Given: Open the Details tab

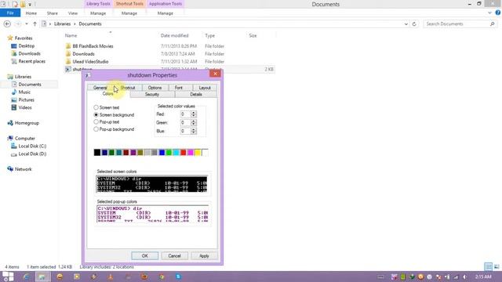Looking at the screenshot, I should point(196,94).
